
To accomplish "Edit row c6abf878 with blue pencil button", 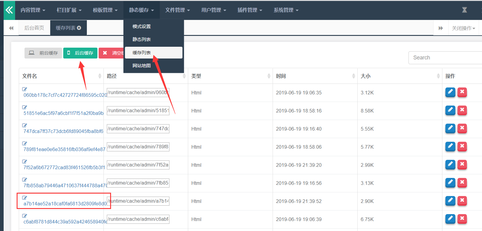I will (450, 219).
